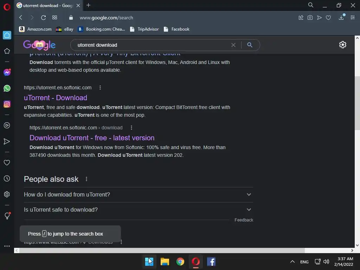The width and height of the screenshot is (360, 270).
Task: Click the share/edit page icon in address bar
Action: click(x=301, y=18)
